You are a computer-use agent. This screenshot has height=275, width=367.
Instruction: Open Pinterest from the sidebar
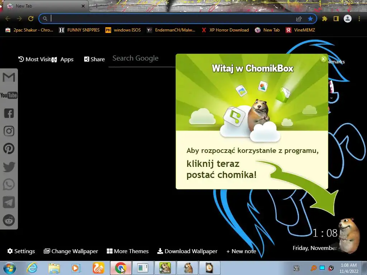click(9, 149)
